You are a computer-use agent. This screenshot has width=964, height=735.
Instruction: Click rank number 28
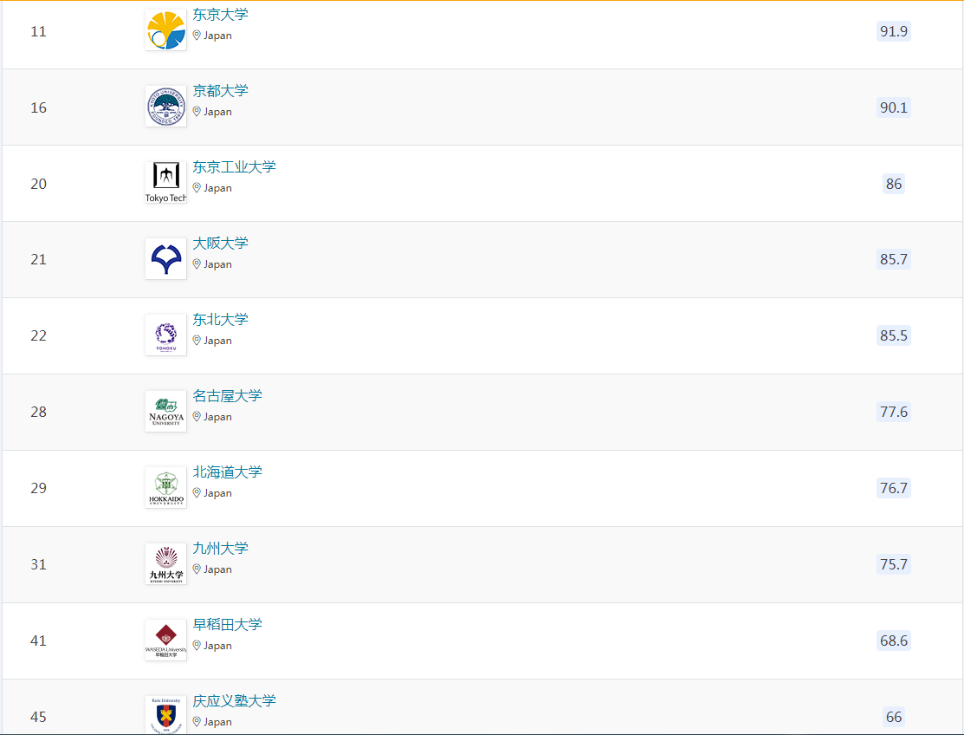coord(39,412)
